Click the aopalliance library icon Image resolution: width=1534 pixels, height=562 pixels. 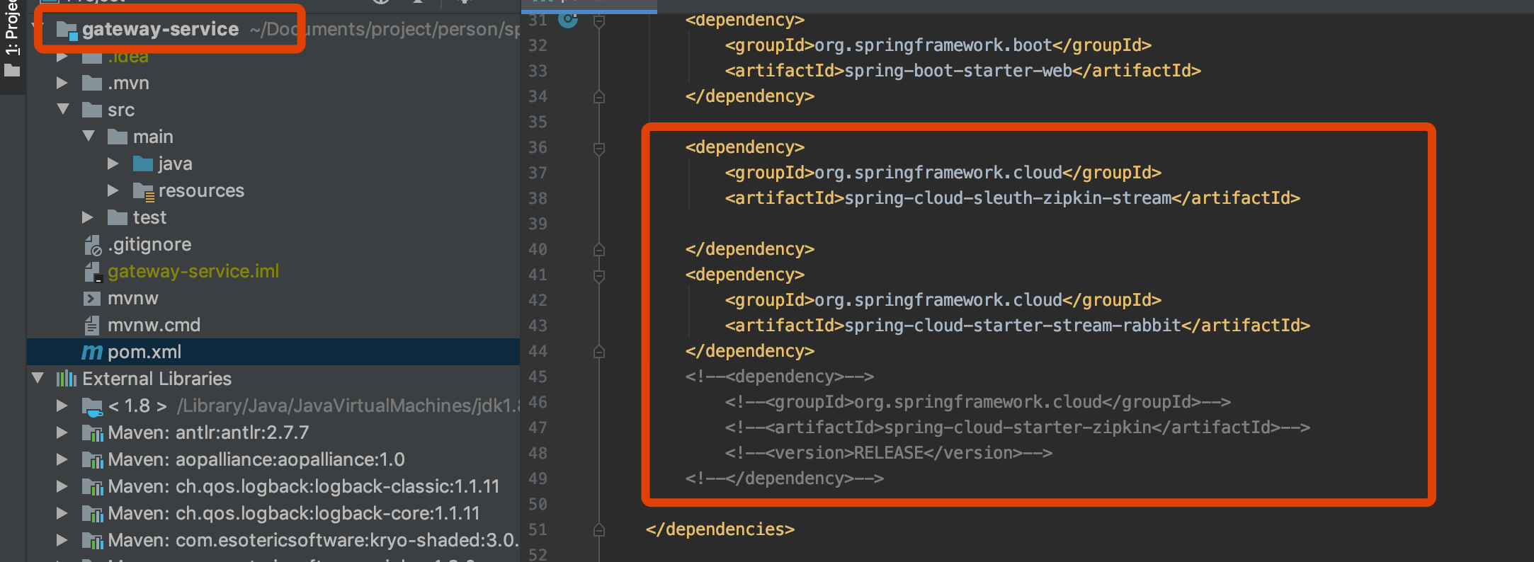point(93,459)
